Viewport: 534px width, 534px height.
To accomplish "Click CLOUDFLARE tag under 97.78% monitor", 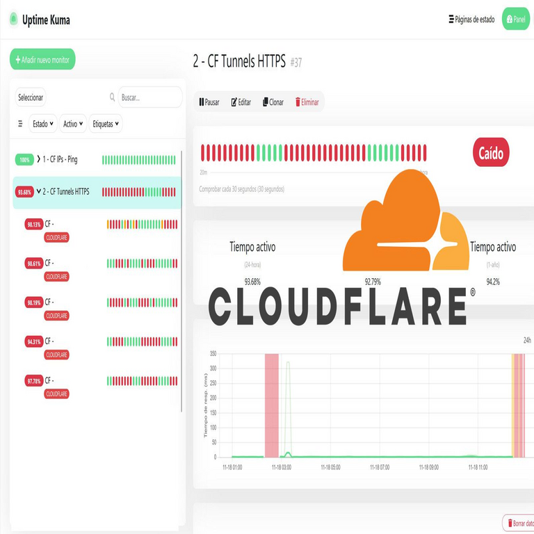I will pyautogui.click(x=56, y=394).
